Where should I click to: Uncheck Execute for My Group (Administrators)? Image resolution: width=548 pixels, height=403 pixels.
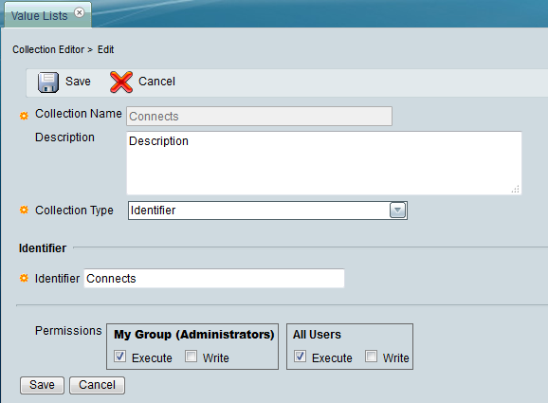click(x=119, y=357)
